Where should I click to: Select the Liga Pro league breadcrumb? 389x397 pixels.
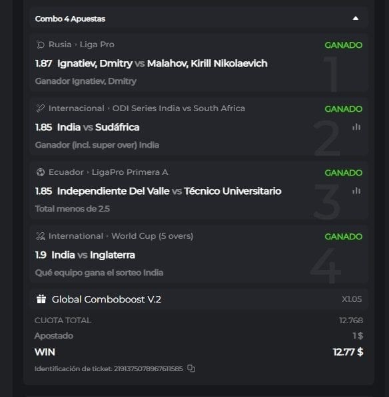click(x=97, y=45)
